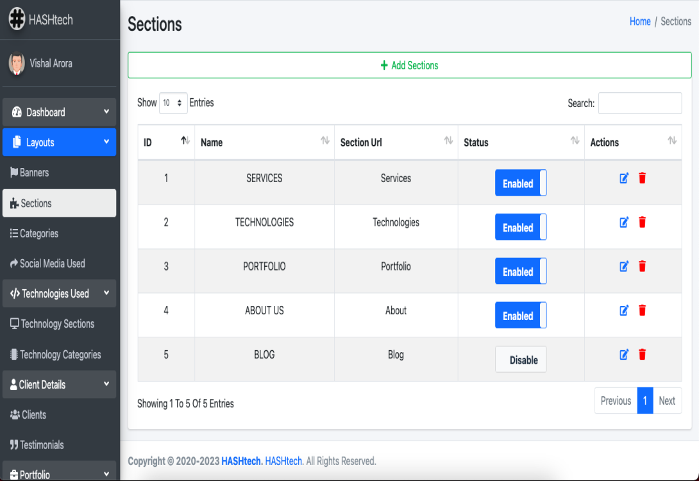Click the red delete icon for TECHNOLOGIES row
This screenshot has height=481, width=699.
tap(642, 223)
